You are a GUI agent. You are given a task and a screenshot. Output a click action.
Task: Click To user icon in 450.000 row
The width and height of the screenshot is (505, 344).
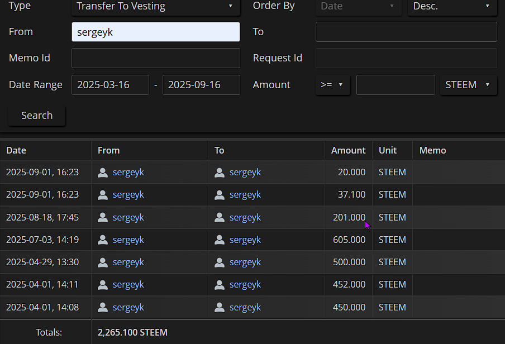click(x=220, y=307)
